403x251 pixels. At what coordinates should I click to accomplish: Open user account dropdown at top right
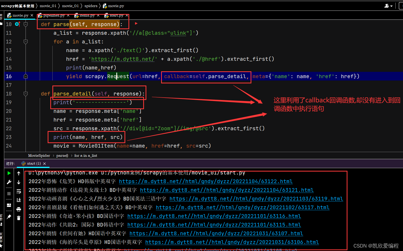coord(389,6)
